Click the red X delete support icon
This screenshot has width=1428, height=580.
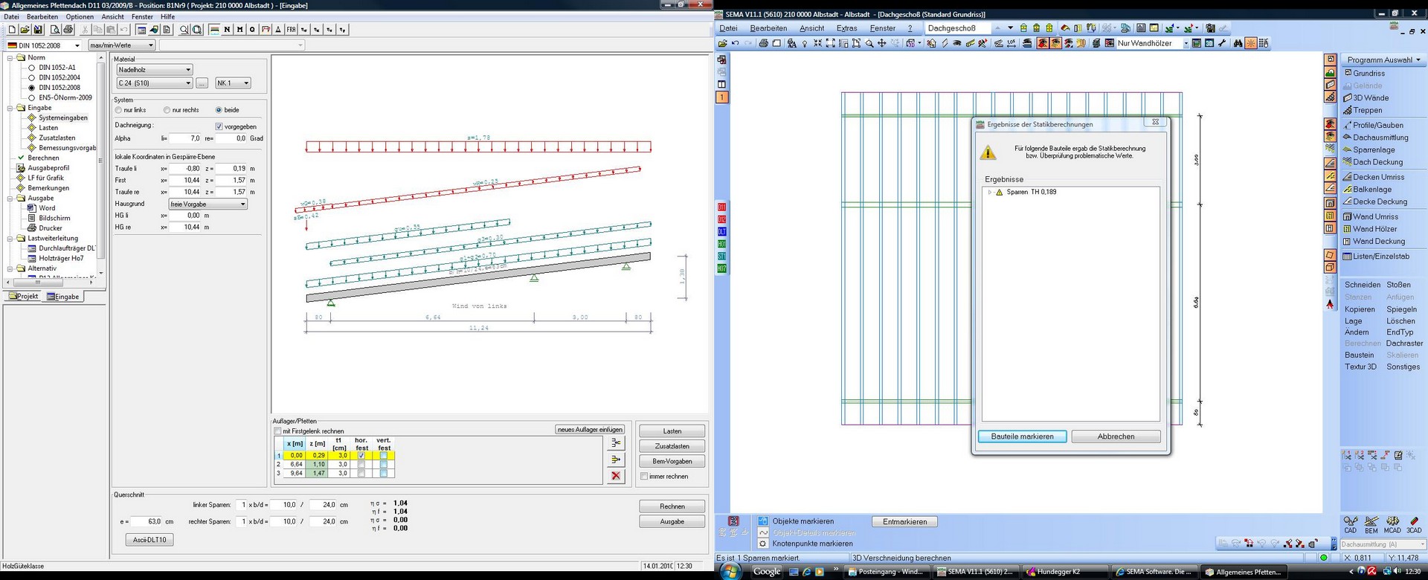click(616, 476)
